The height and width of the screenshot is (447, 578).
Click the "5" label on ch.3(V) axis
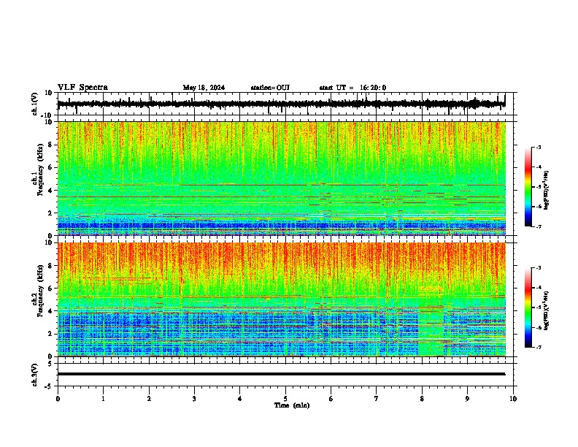pos(50,364)
